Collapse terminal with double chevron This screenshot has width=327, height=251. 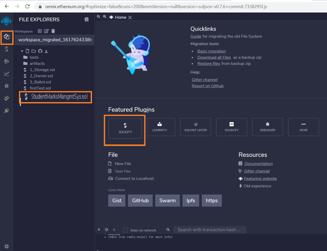(99, 229)
